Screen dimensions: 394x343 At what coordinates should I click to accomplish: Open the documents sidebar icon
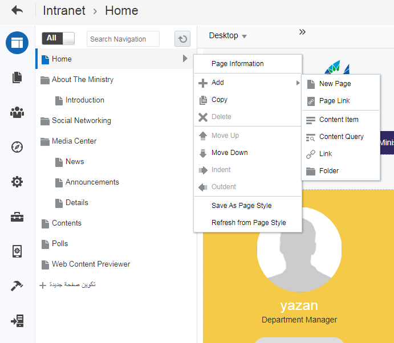pyautogui.click(x=17, y=77)
